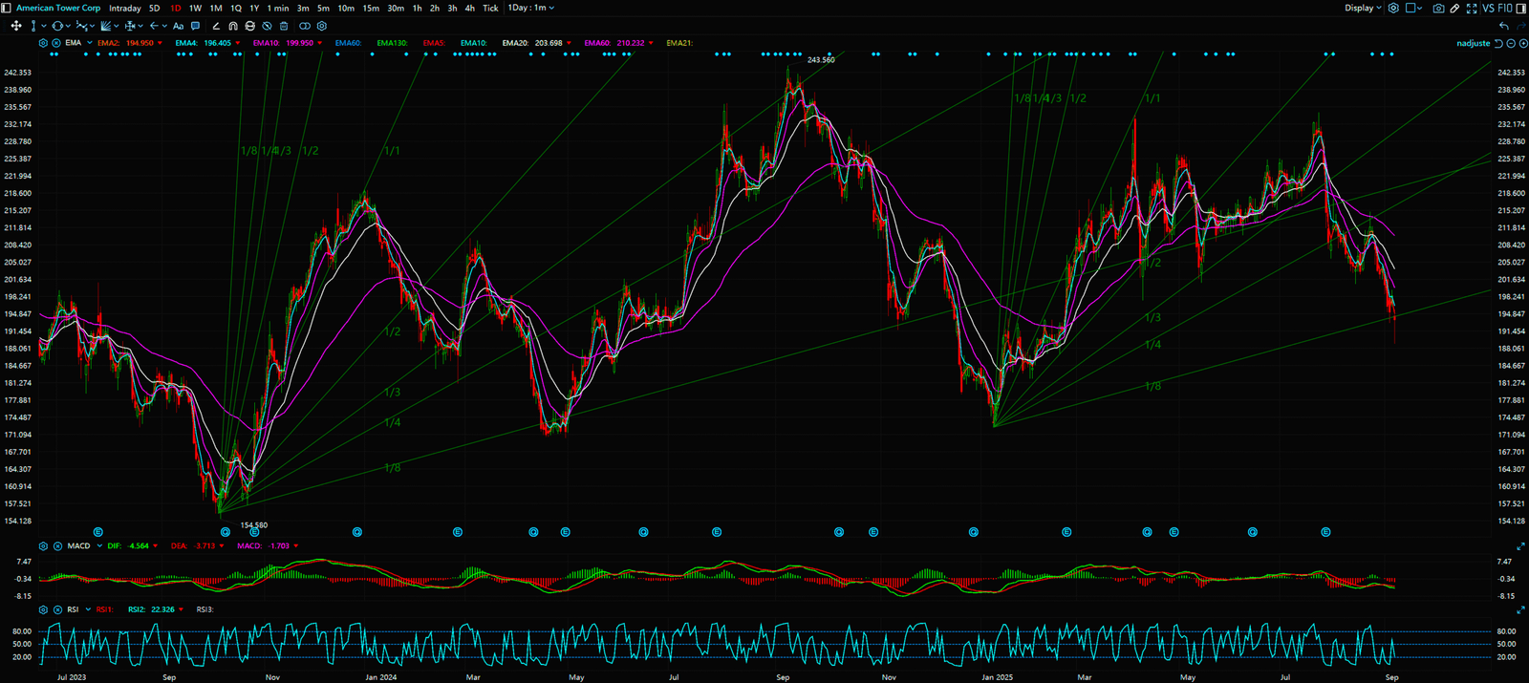
Task: Open MACD indicator settings gear
Action: pyautogui.click(x=43, y=546)
